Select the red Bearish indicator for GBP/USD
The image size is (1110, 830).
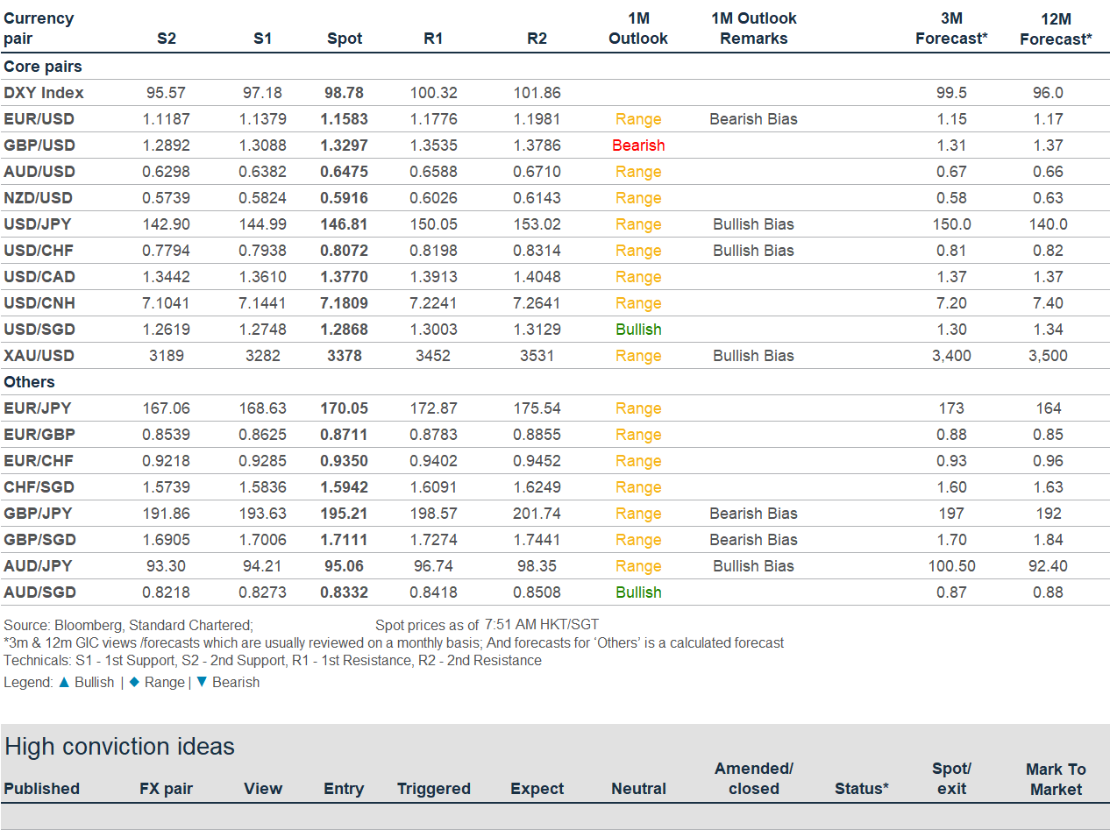pyautogui.click(x=638, y=145)
